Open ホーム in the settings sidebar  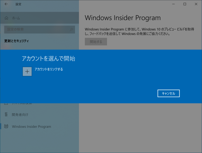coord(39,18)
